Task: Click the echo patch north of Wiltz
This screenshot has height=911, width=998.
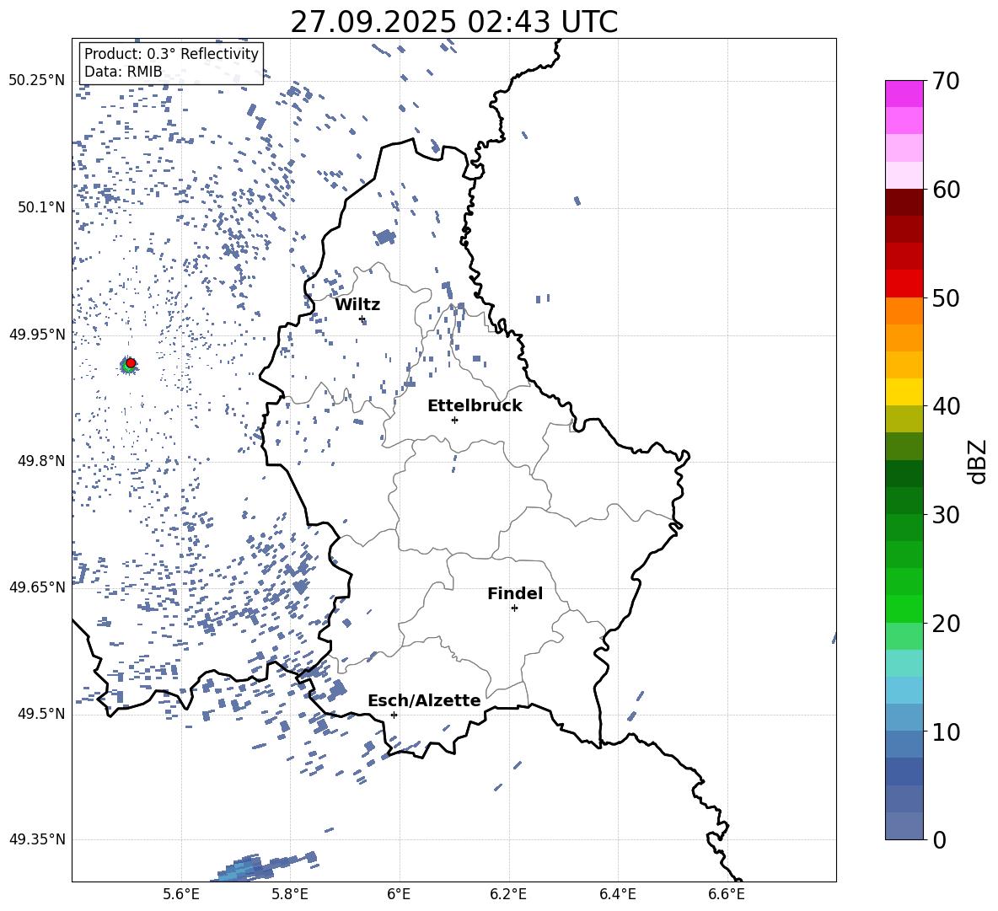Action: point(384,238)
